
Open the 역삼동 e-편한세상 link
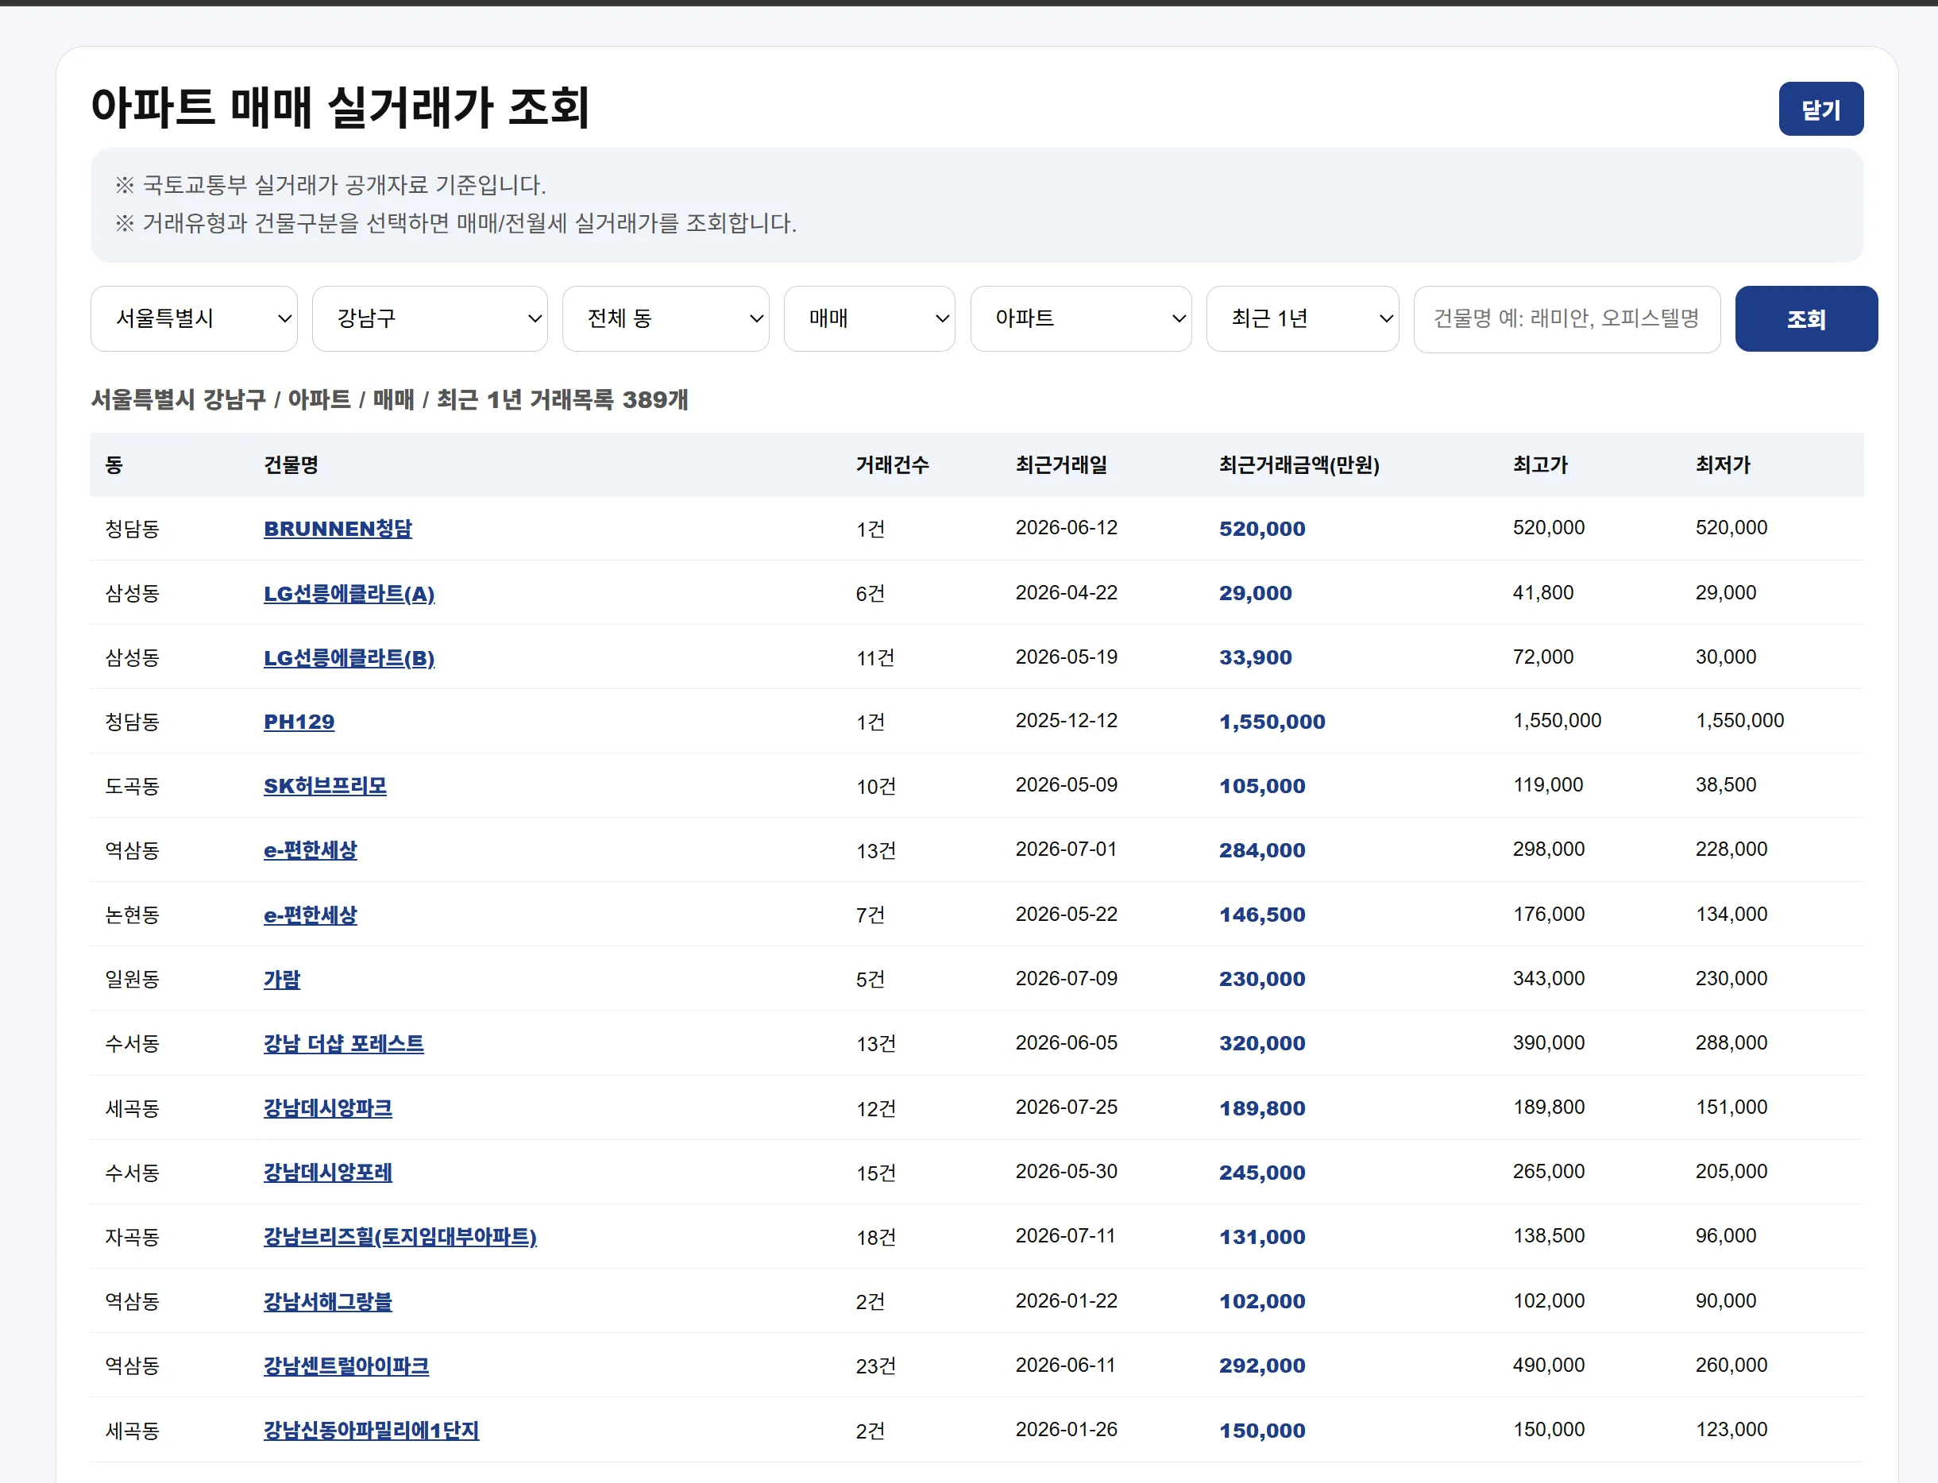311,850
